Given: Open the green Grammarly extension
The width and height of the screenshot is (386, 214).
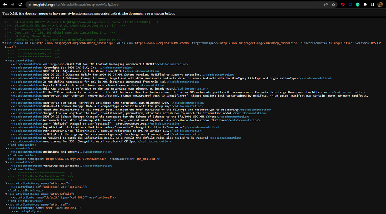Looking at the screenshot, I should pos(358,5).
